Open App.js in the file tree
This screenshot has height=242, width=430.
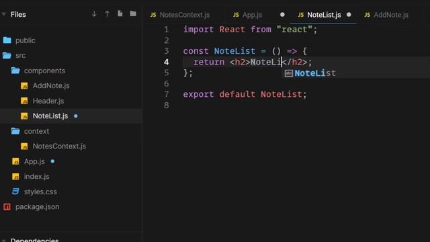pos(34,161)
